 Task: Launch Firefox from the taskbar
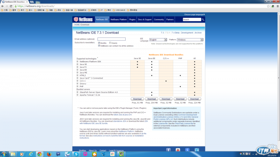click(x=49, y=154)
